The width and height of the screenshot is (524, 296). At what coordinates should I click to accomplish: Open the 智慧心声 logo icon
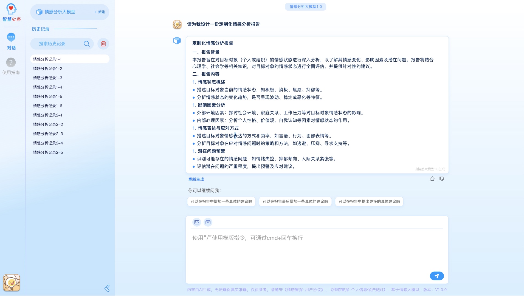point(11,12)
